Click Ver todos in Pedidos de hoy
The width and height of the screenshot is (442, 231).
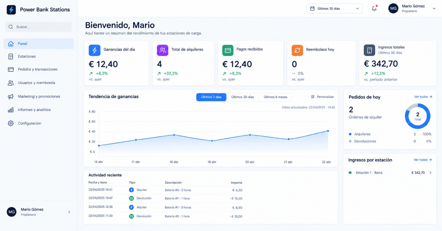click(x=423, y=97)
